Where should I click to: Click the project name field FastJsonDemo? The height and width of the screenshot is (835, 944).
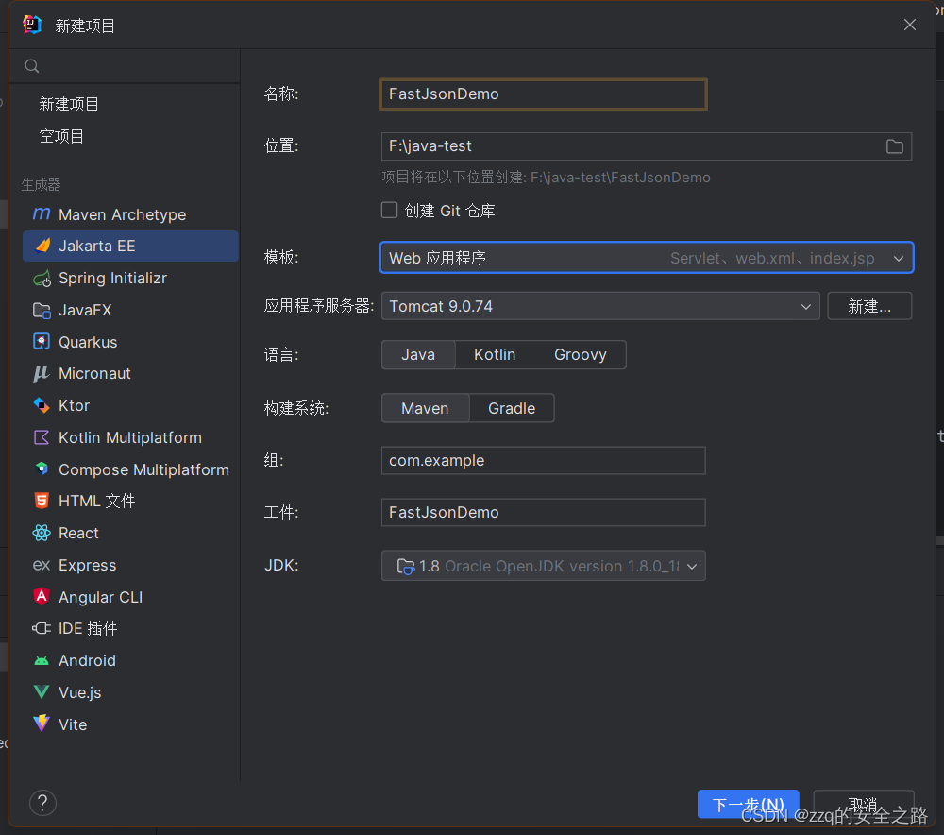pos(543,94)
